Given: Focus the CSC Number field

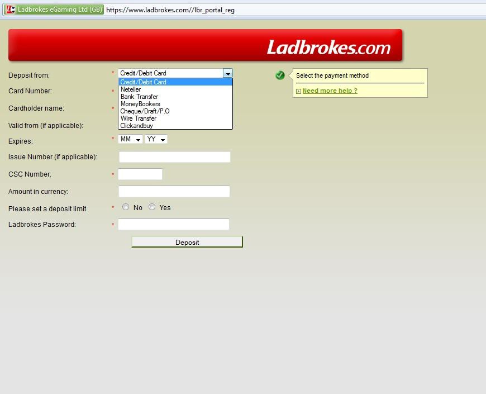Looking at the screenshot, I should [140, 174].
